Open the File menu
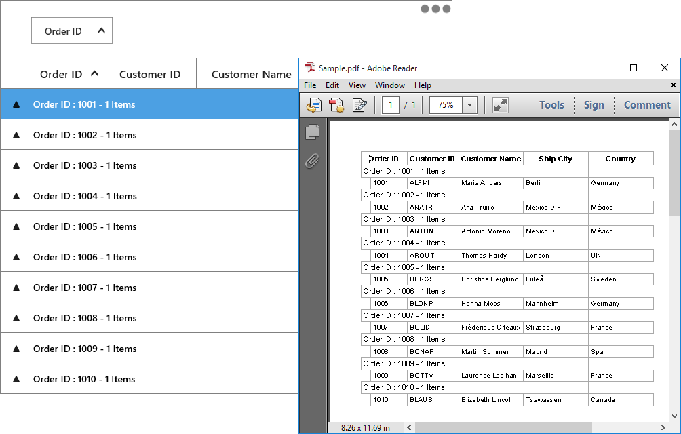This screenshot has height=434, width=681. pos(310,85)
